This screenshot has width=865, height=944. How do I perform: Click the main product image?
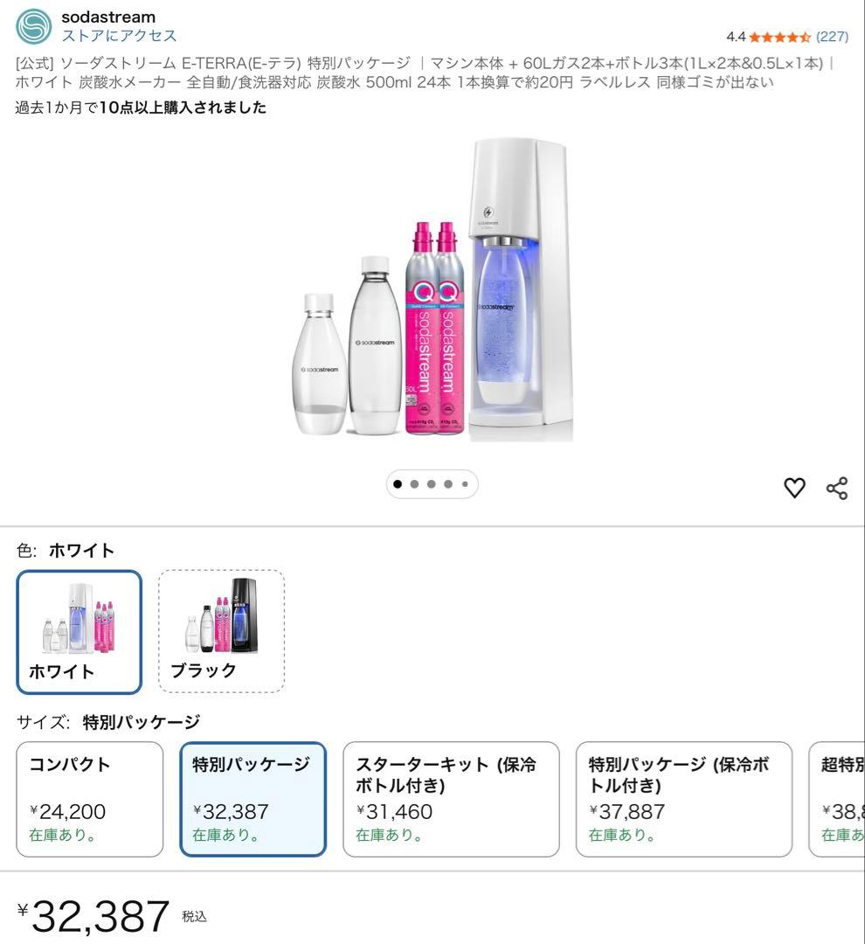point(432,297)
